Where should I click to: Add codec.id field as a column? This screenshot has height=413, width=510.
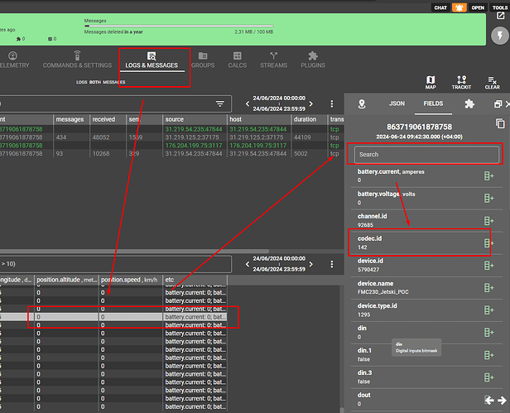[x=488, y=243]
